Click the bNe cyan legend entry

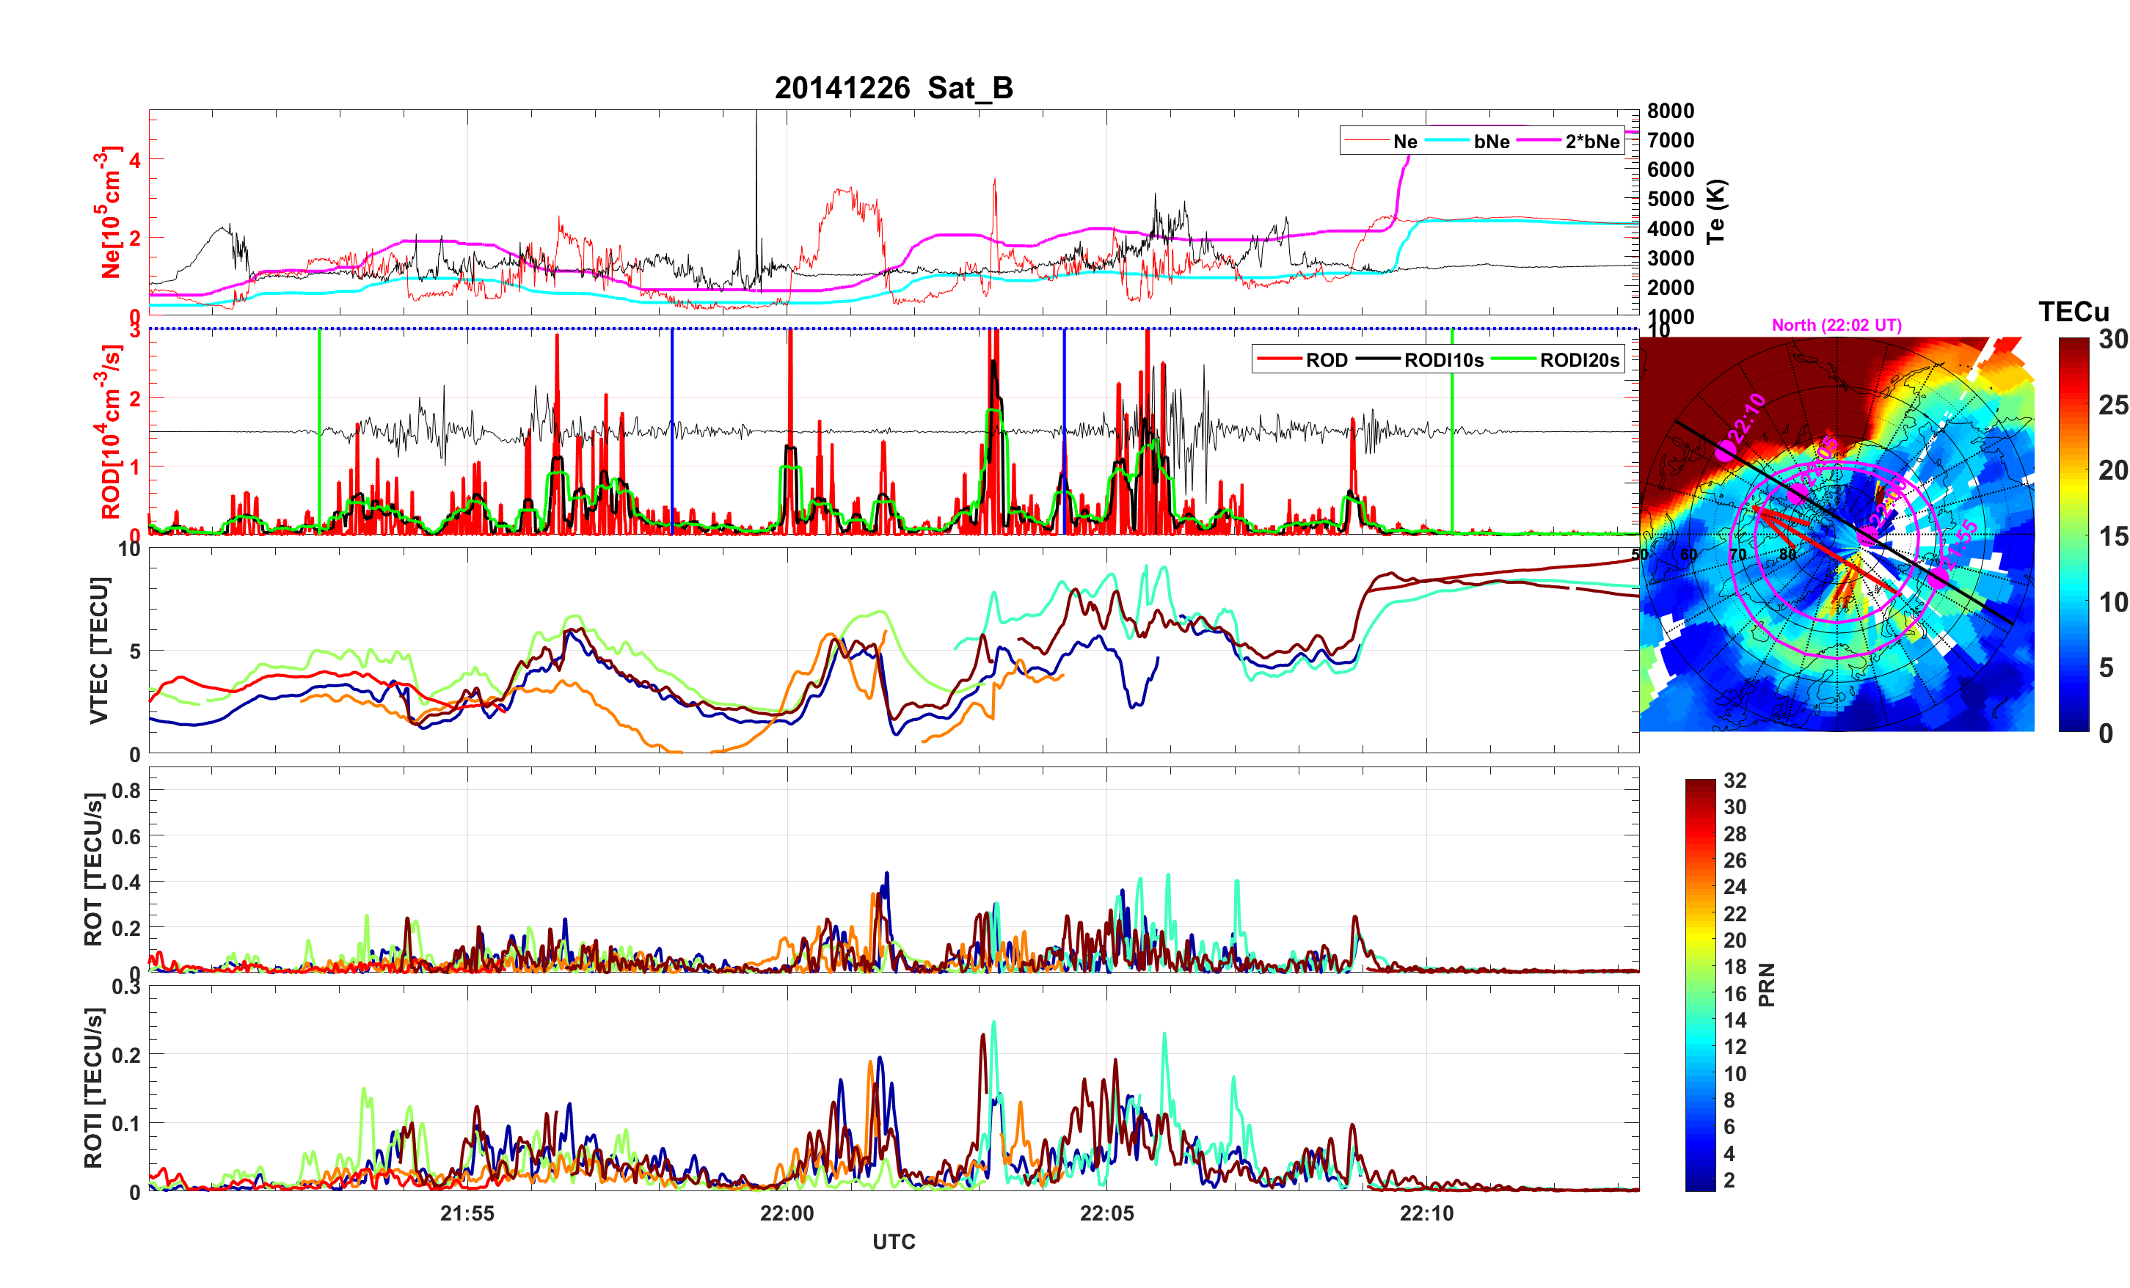(1491, 142)
